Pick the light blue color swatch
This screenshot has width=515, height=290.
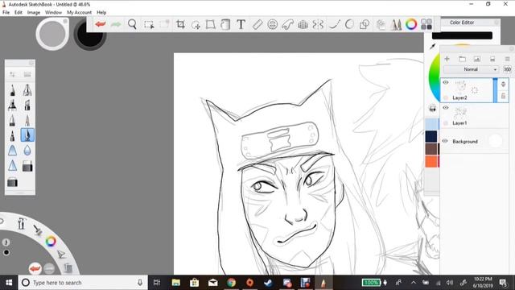[x=431, y=124]
